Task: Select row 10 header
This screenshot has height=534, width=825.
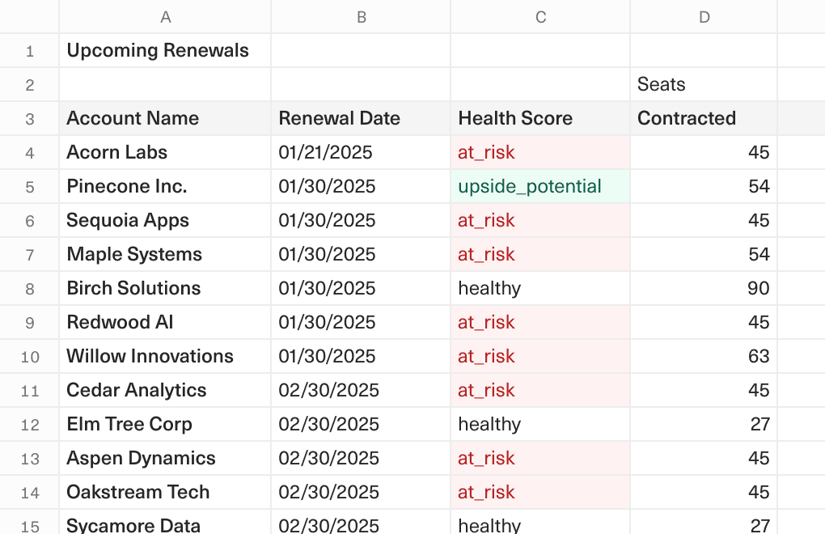Action: tap(29, 355)
